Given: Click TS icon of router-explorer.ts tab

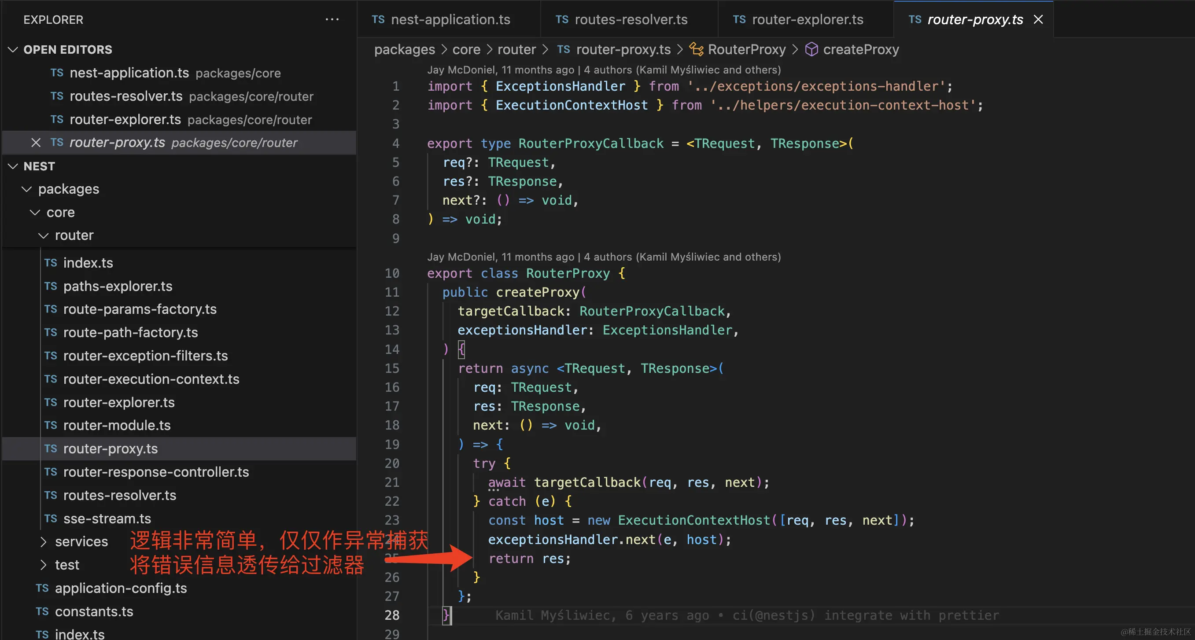Looking at the screenshot, I should pyautogui.click(x=739, y=19).
